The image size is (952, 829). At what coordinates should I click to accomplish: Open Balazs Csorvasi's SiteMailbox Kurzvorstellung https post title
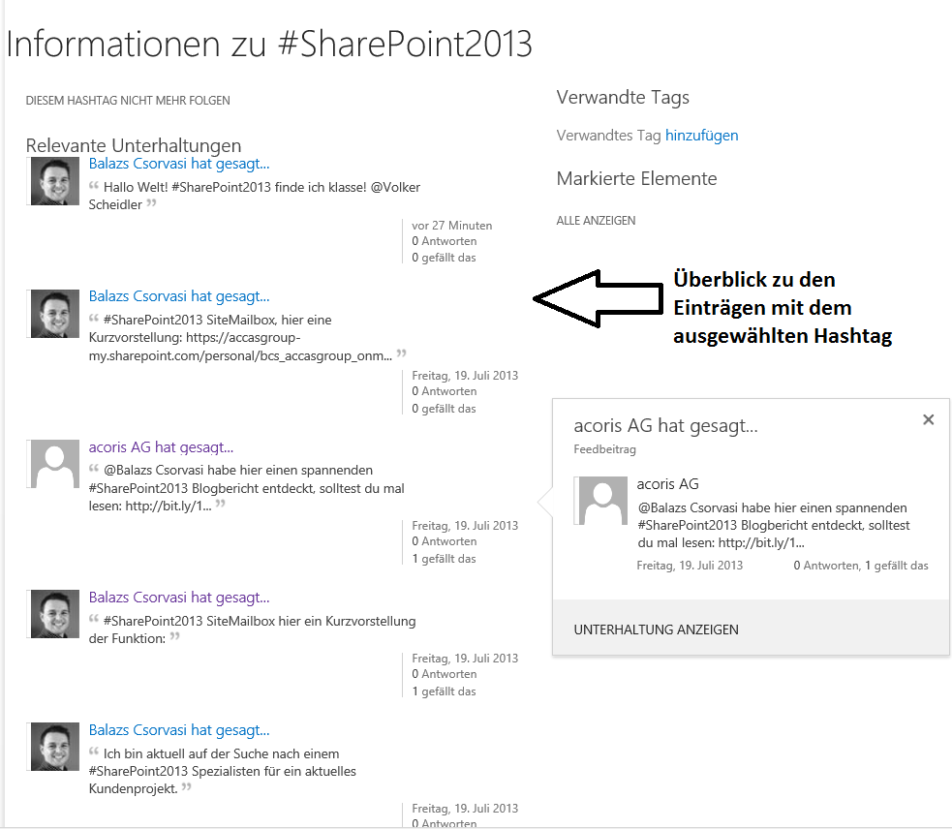179,296
